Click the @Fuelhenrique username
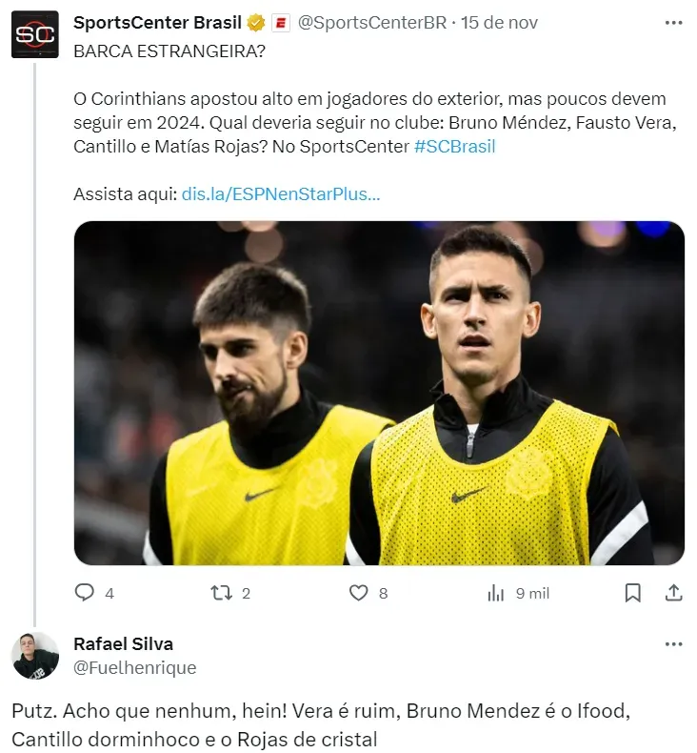The width and height of the screenshot is (697, 753). tap(134, 667)
